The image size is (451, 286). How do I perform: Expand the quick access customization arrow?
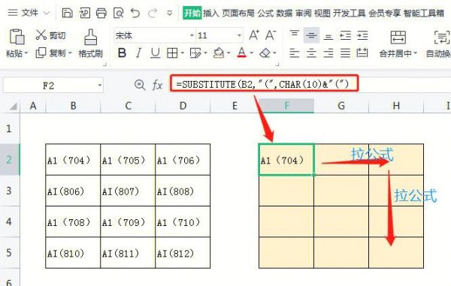click(170, 14)
